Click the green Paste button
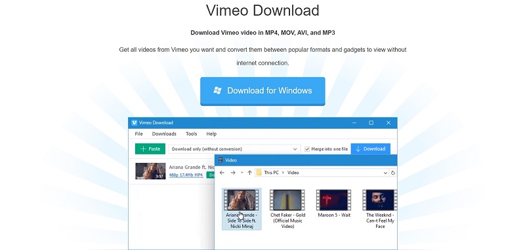The width and height of the screenshot is (525, 250). (x=150, y=149)
